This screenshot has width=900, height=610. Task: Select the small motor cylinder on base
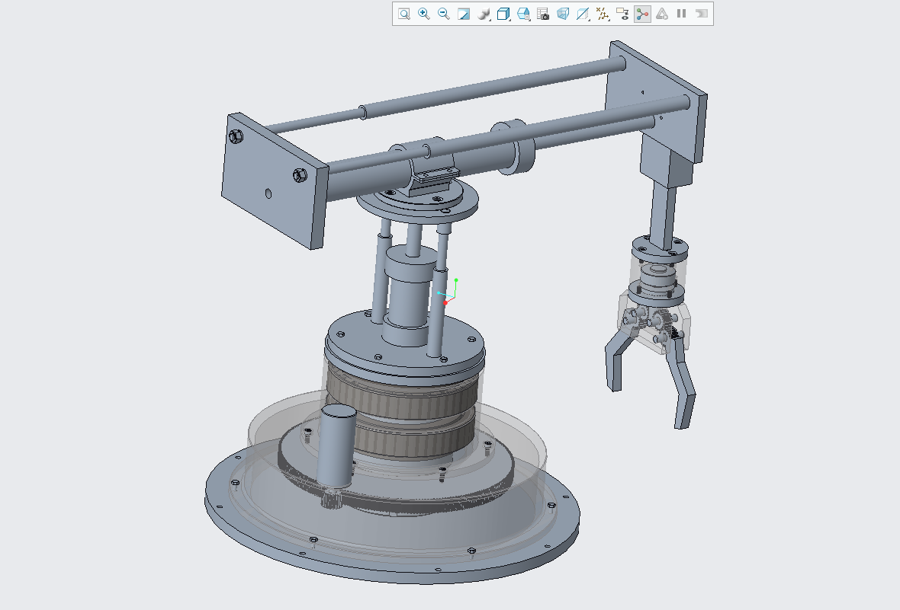pyautogui.click(x=337, y=446)
